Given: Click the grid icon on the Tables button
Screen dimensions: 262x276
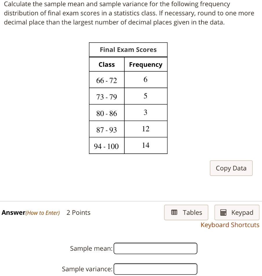Looking at the screenshot, I should [x=174, y=213].
